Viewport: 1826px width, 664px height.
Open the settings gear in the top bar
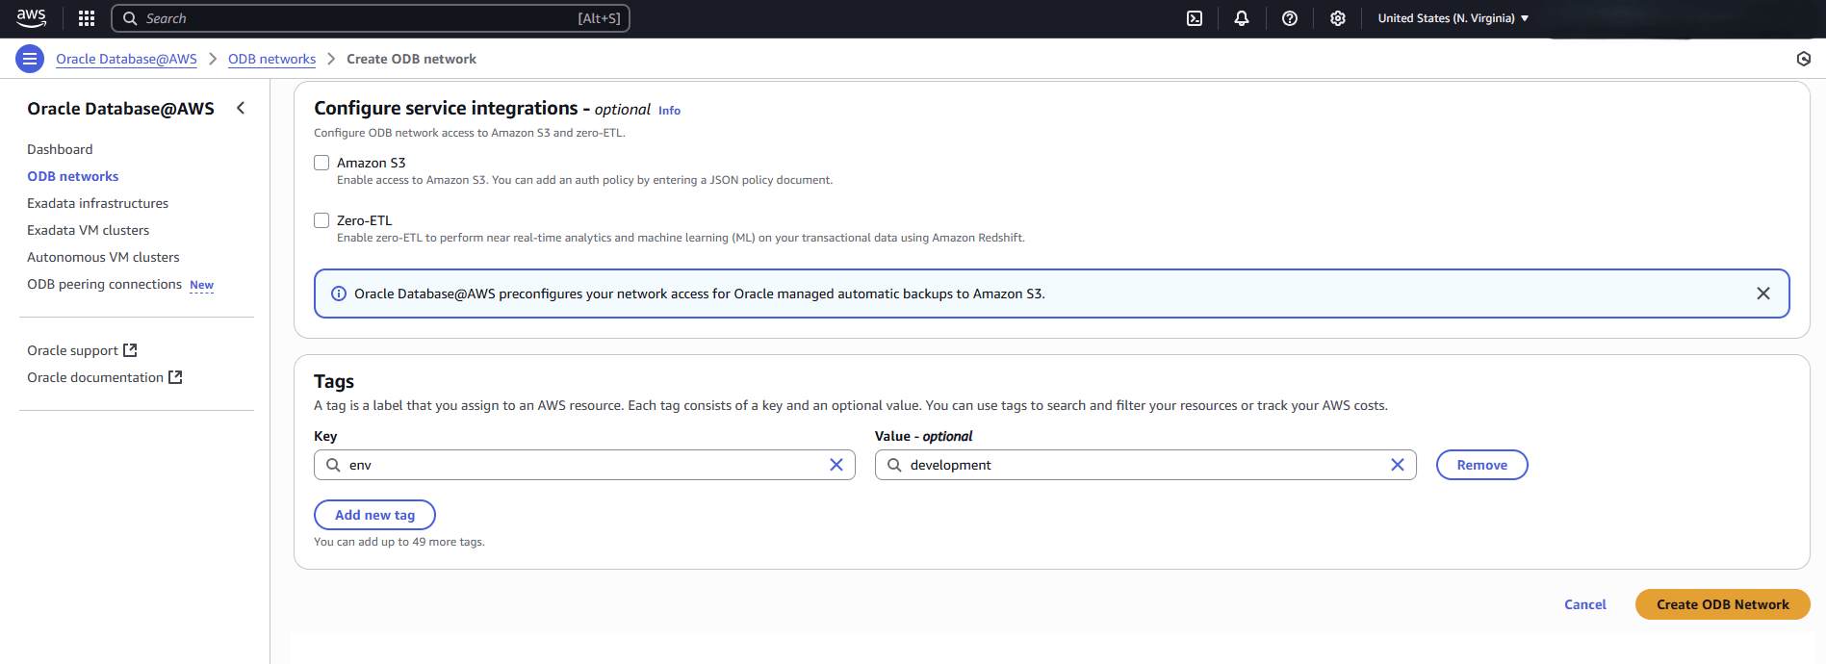click(x=1337, y=18)
